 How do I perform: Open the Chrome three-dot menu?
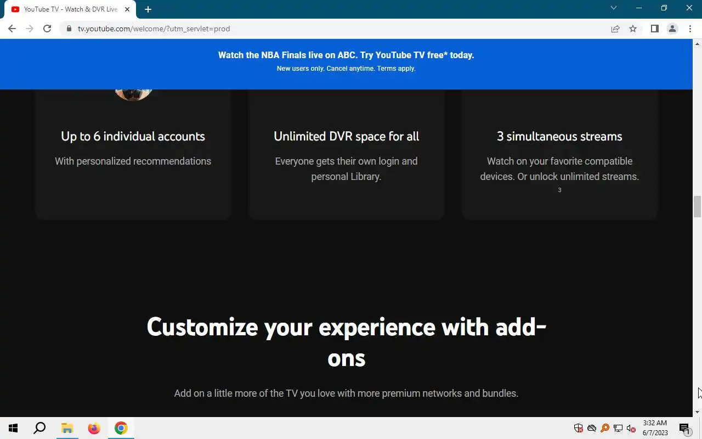pyautogui.click(x=690, y=29)
